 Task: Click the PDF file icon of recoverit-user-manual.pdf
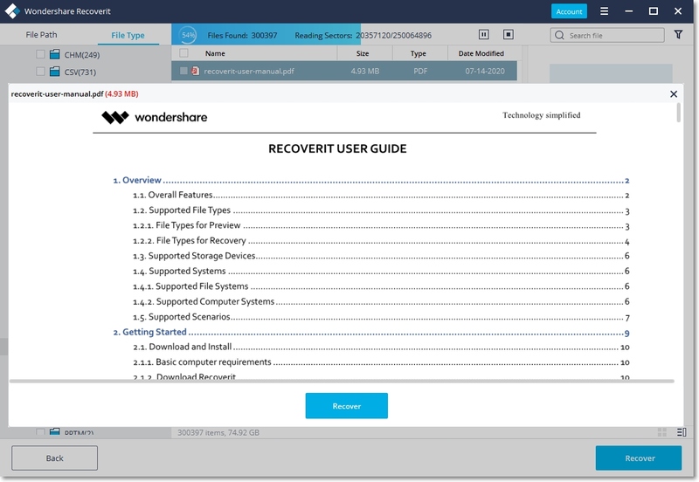(195, 71)
